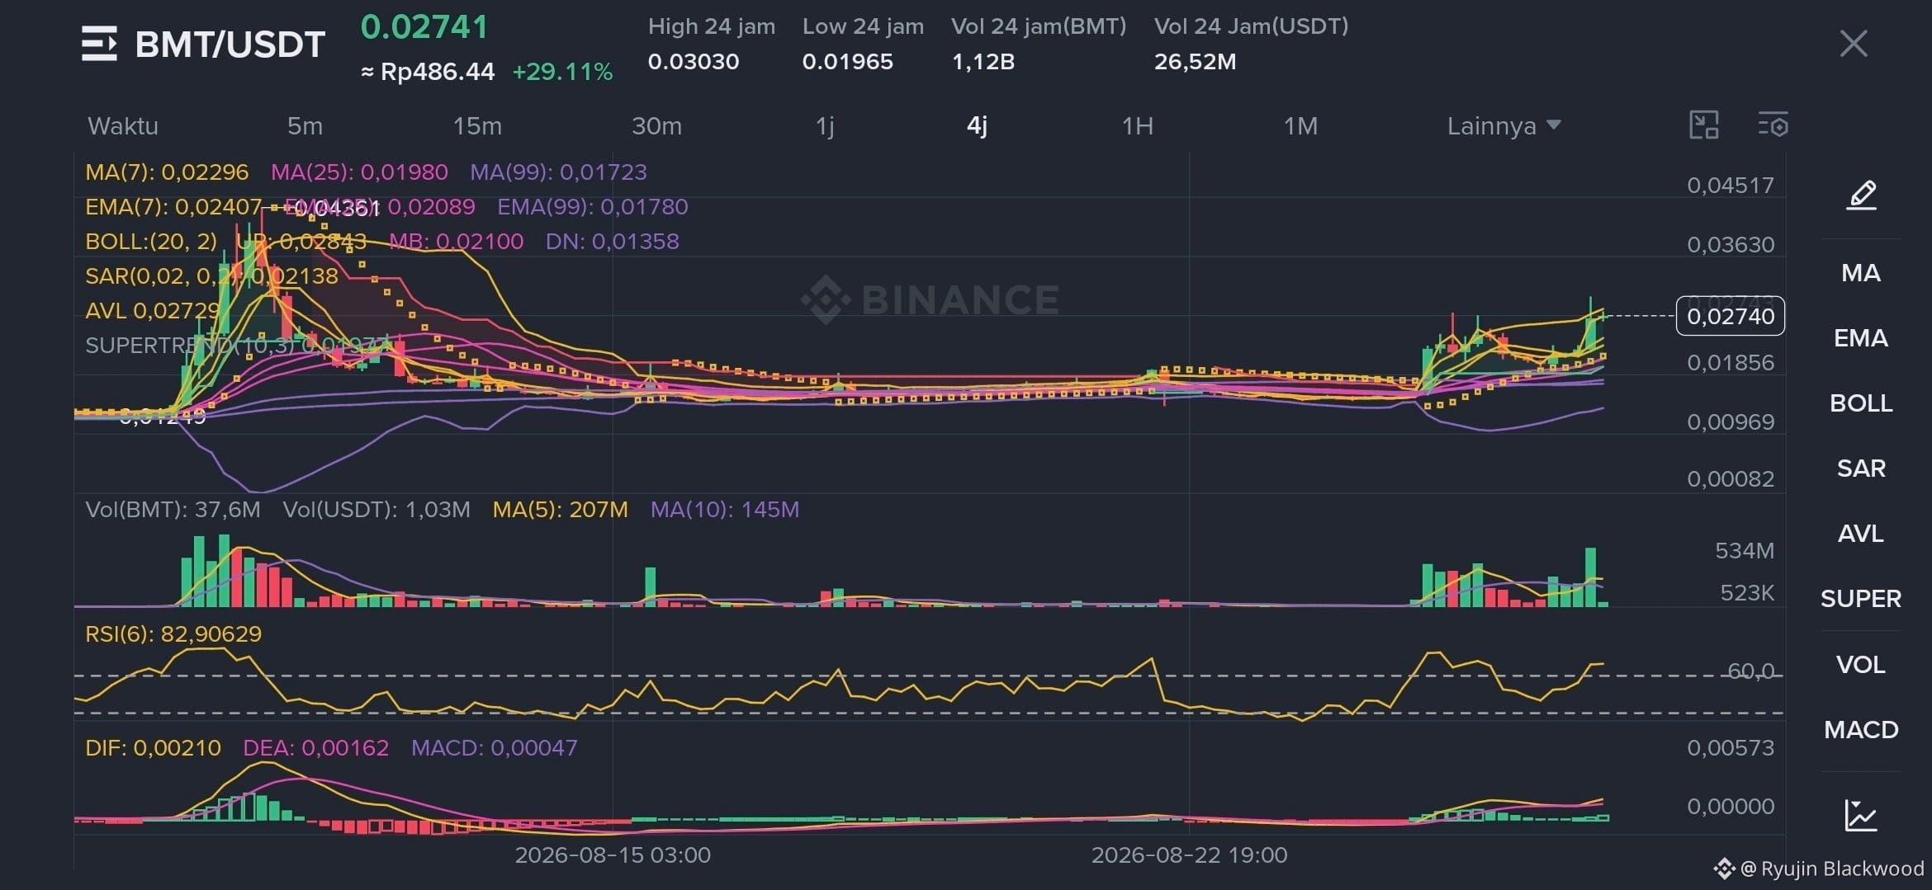The height and width of the screenshot is (890, 1932).
Task: Click the AVL 0,02729 label
Action: click(x=153, y=311)
